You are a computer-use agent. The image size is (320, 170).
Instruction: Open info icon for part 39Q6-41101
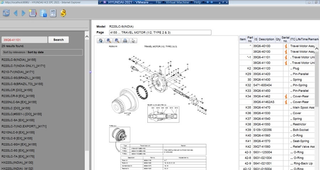pos(286,57)
